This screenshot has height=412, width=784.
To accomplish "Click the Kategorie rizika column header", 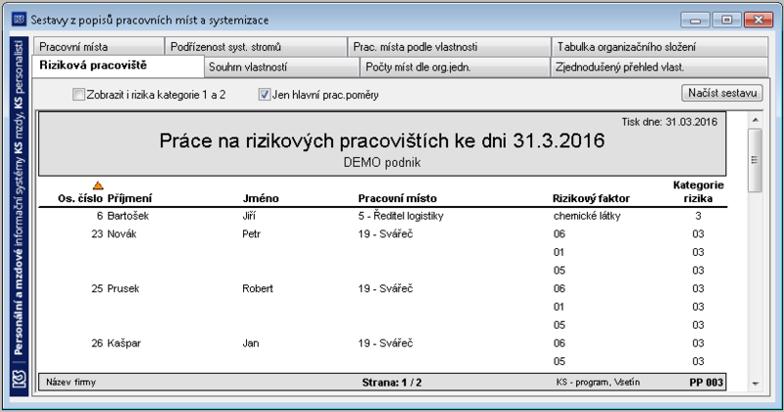I will click(x=698, y=191).
